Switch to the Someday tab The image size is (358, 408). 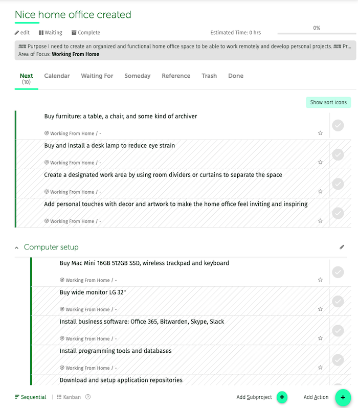137,76
